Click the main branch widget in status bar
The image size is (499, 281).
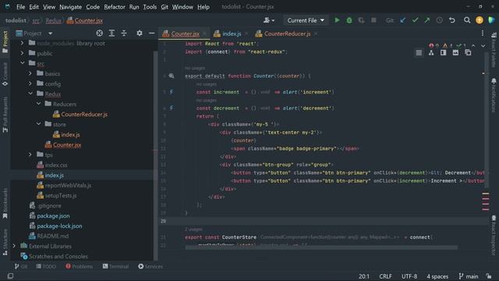[469, 276]
